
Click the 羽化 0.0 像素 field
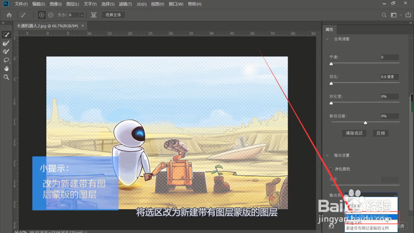390,77
